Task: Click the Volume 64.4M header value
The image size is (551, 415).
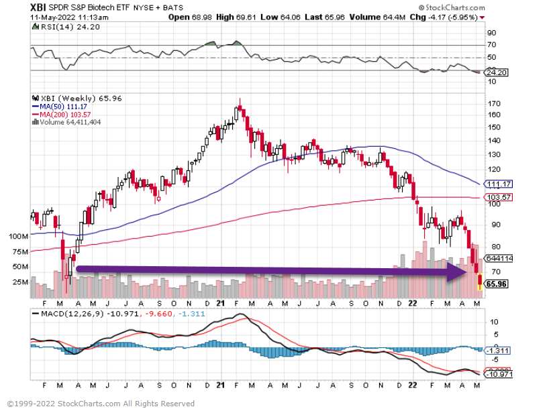Action: (x=377, y=17)
